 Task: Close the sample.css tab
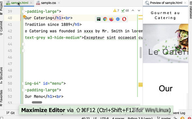(x=59, y=3)
